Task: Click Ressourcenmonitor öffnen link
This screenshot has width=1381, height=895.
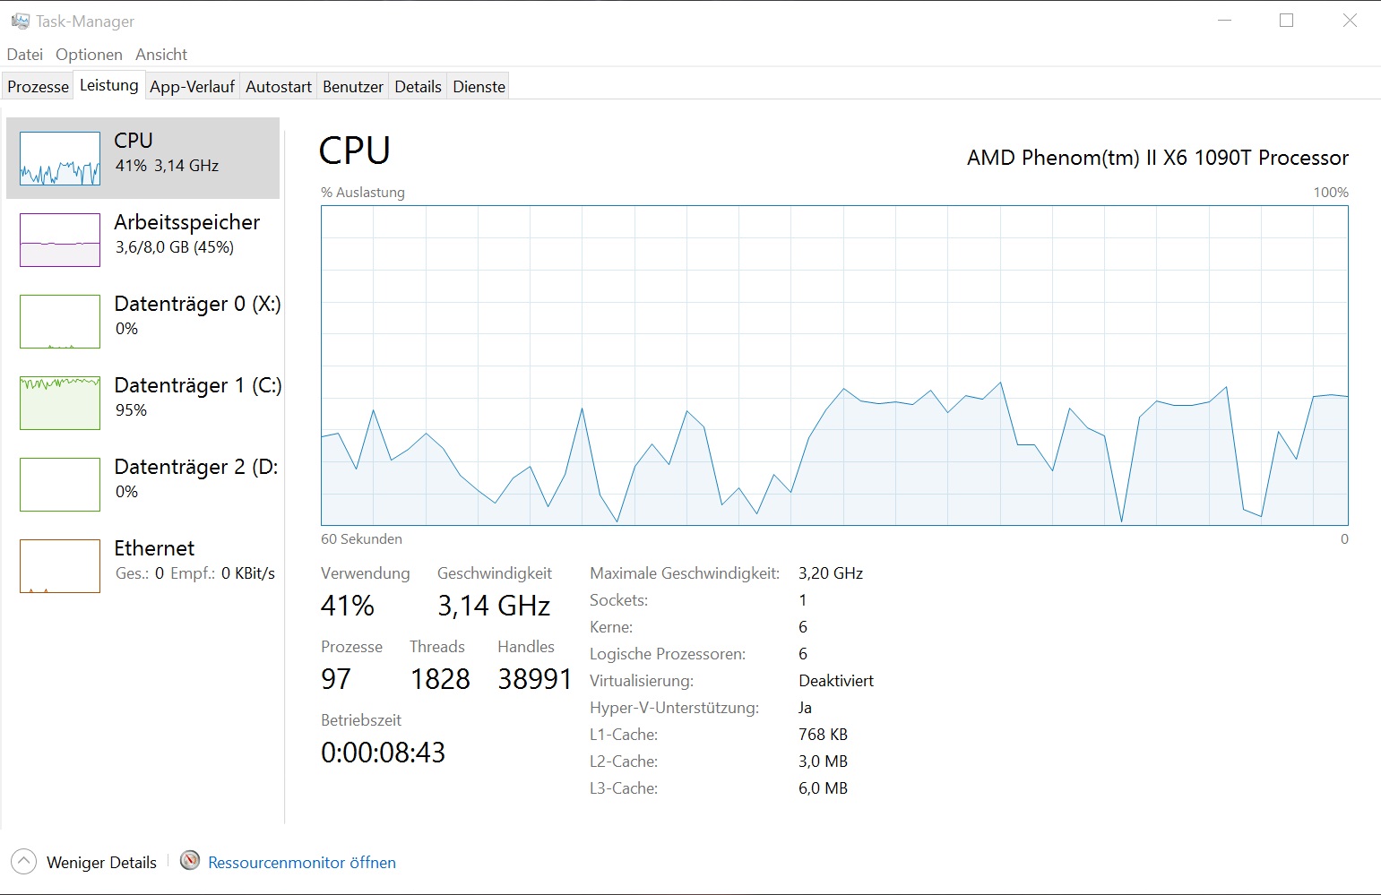Action: tap(302, 863)
